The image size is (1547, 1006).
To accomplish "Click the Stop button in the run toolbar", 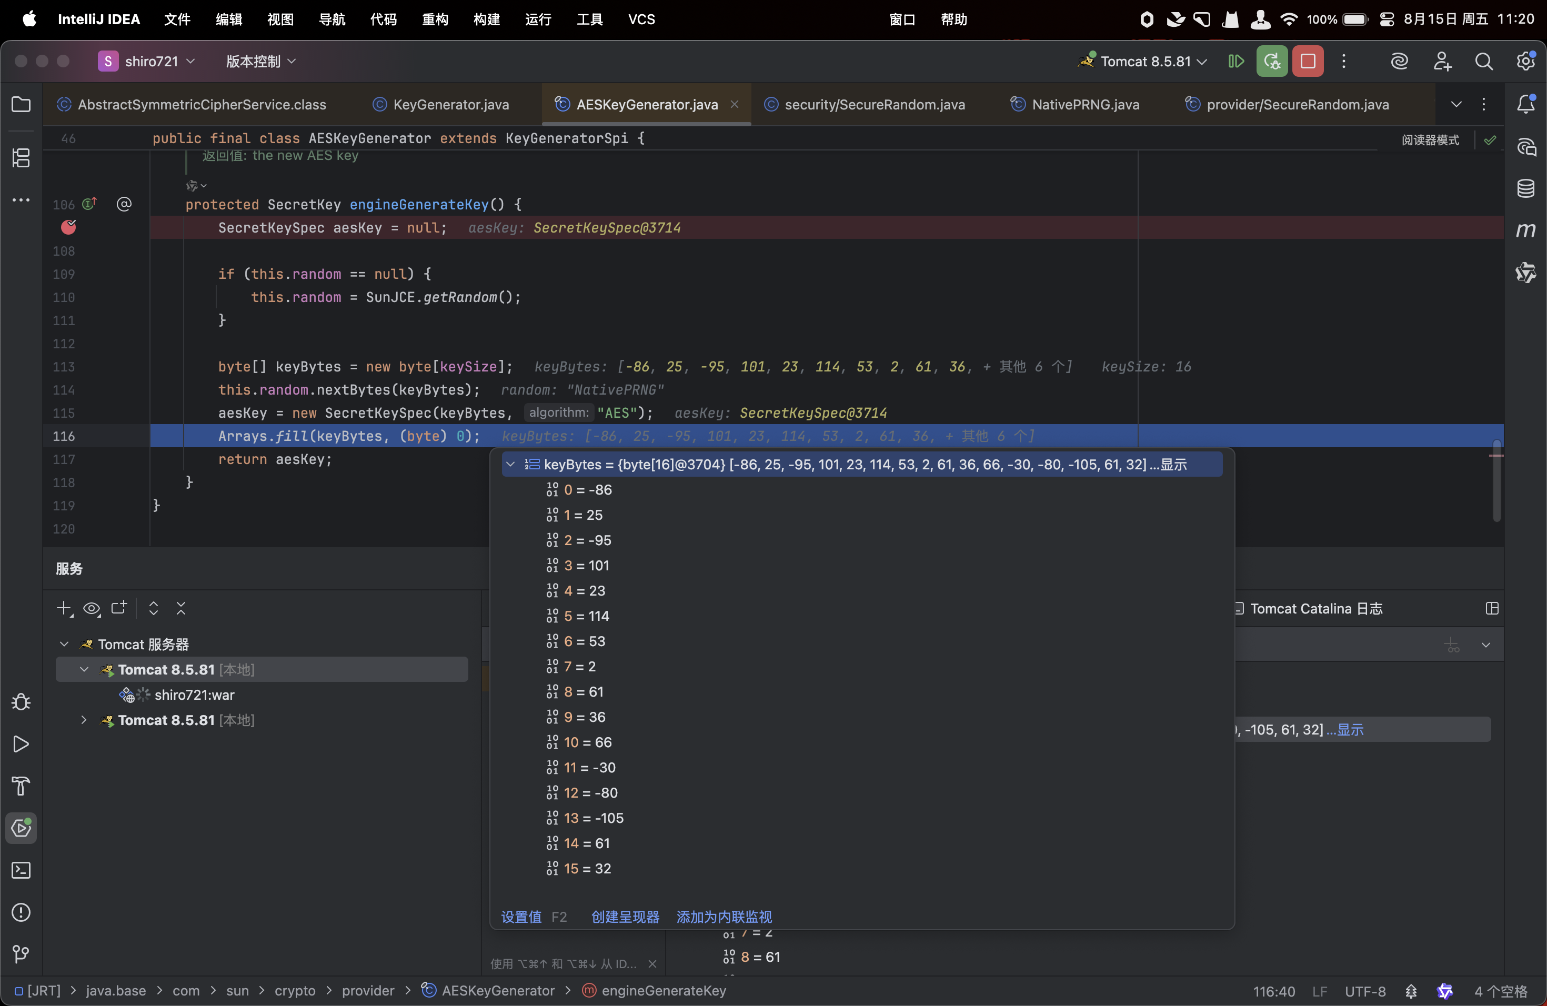I will coord(1307,61).
